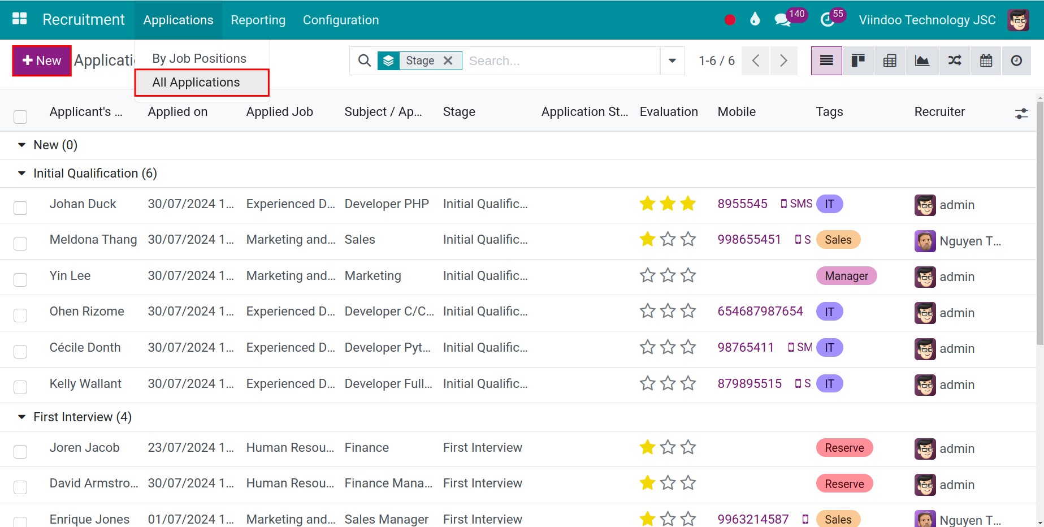Create a new application with New button

click(x=42, y=61)
